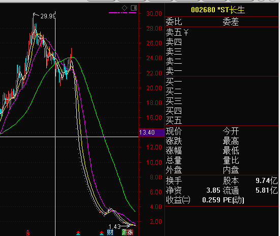This screenshot has height=236, width=280.
Task: Click the 买五 order row
Action: (221, 120)
